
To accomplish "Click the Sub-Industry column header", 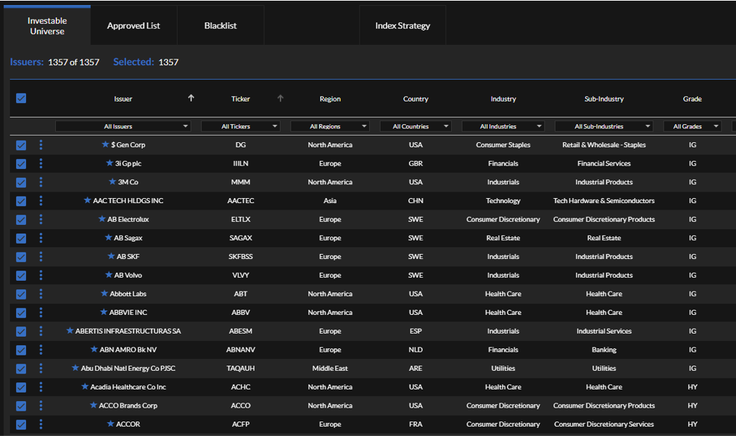I will (x=604, y=99).
